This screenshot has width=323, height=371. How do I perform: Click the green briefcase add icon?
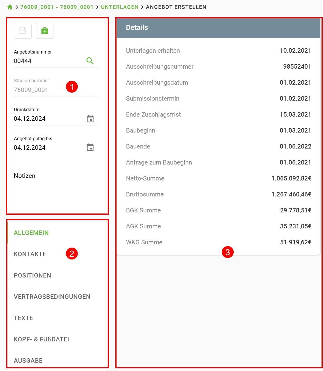45,31
